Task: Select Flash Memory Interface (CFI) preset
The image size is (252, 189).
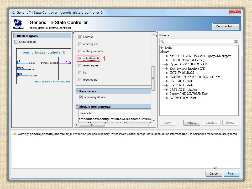Action: tap(188, 69)
